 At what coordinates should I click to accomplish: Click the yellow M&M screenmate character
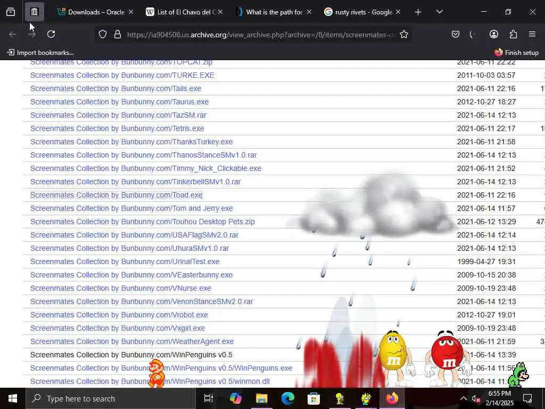(394, 358)
